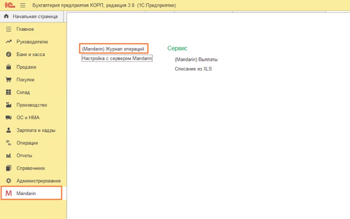Open the Главное section
Image resolution: width=350 pixels, height=219 pixels.
pos(25,29)
